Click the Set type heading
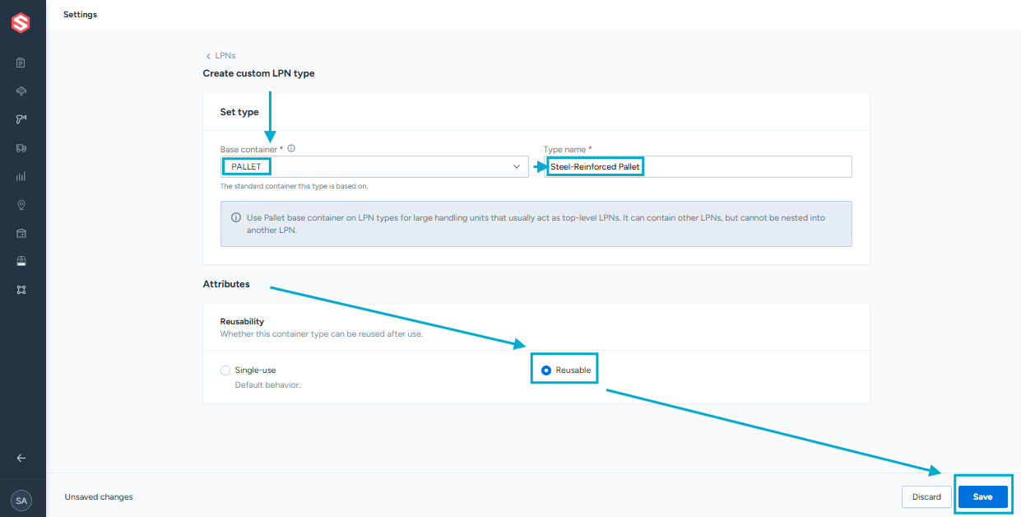The image size is (1021, 517). [239, 112]
